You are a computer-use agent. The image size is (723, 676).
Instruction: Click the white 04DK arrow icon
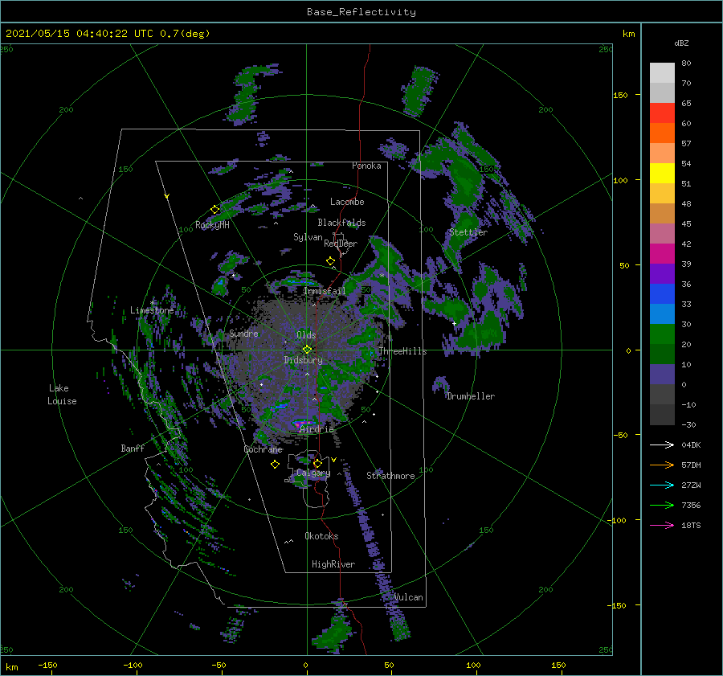pos(662,445)
